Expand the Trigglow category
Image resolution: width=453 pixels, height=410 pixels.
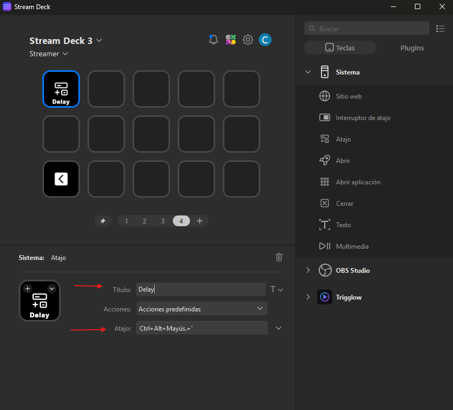click(308, 297)
